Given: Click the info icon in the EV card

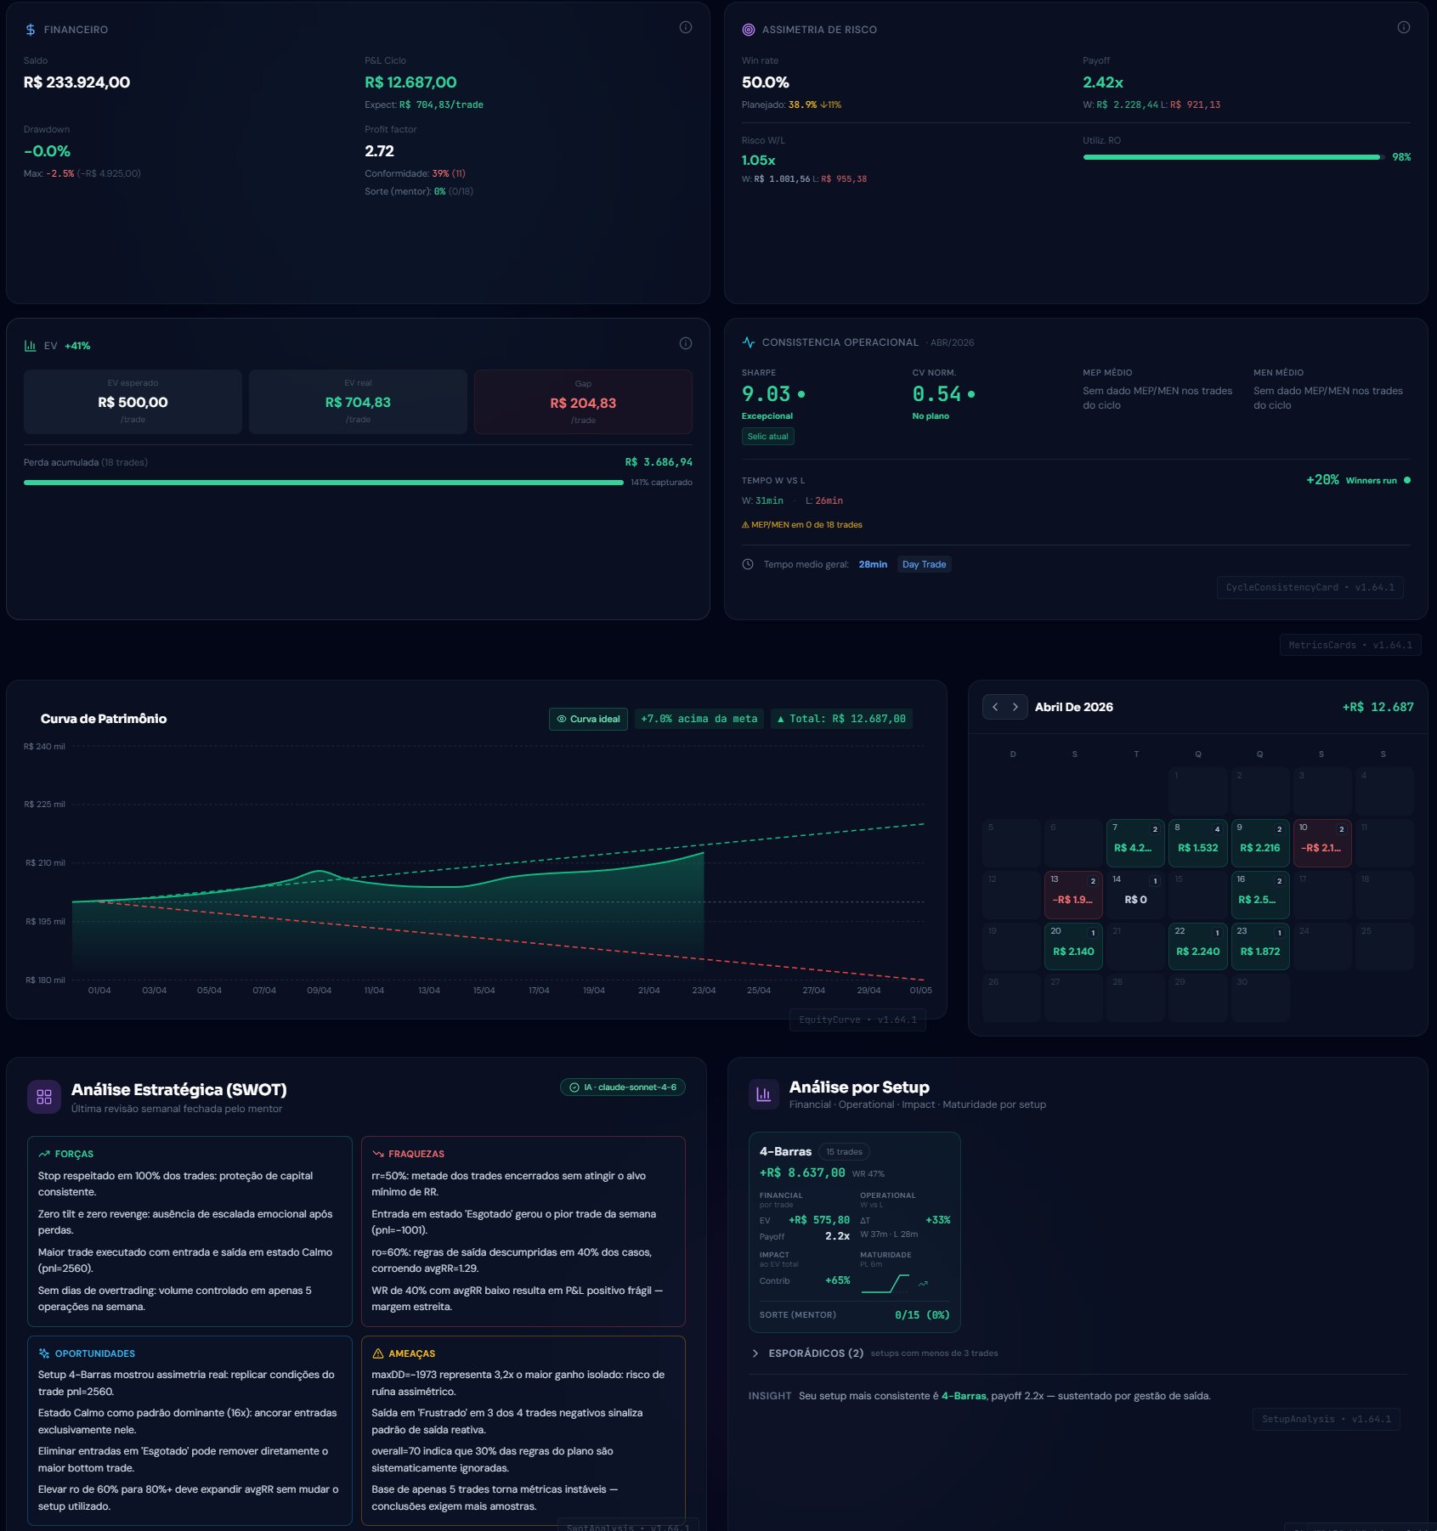Looking at the screenshot, I should point(685,343).
